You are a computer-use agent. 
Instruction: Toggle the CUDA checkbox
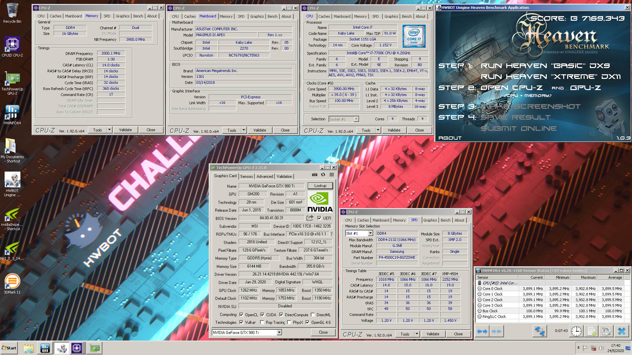coord(262,315)
